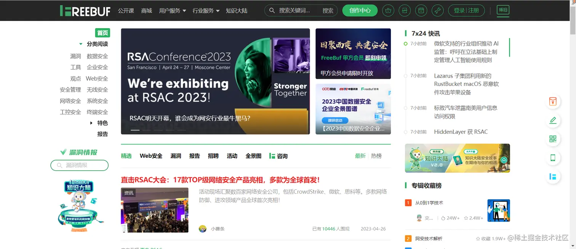Click the 登录|注册 button

coord(466,11)
